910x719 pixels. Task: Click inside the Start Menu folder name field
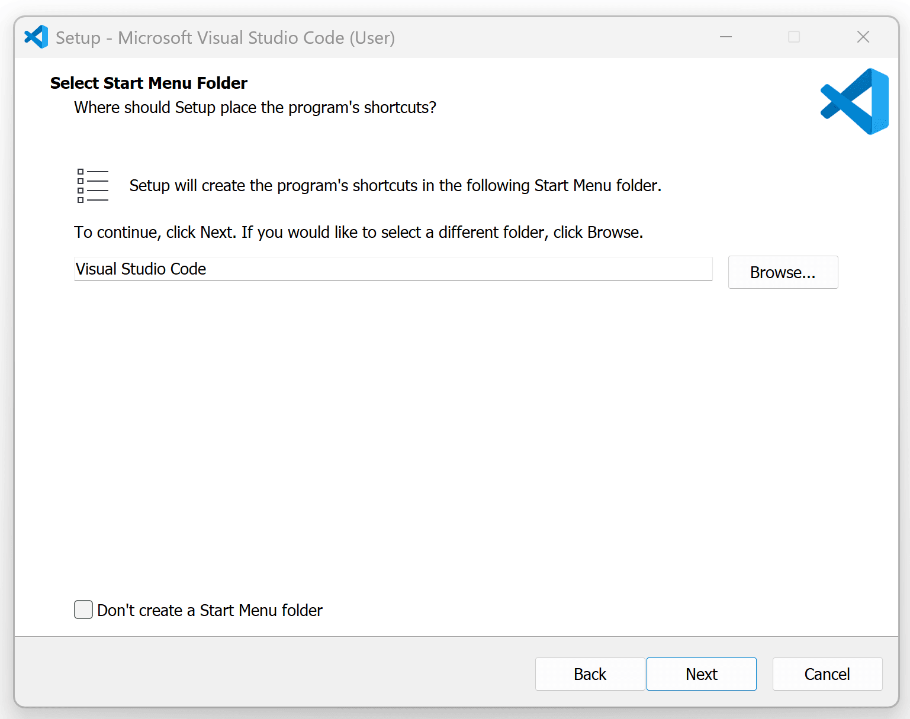coord(391,269)
